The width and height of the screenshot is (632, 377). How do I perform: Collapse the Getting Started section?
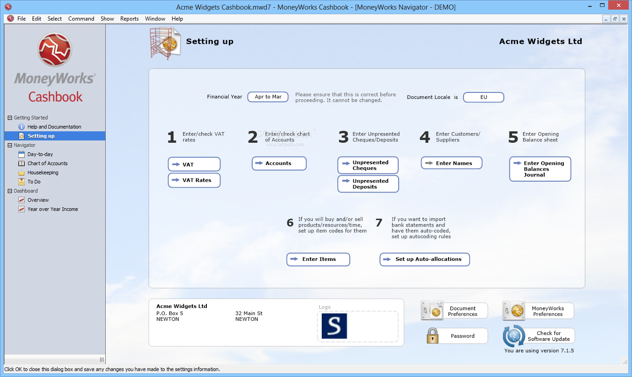click(x=10, y=118)
